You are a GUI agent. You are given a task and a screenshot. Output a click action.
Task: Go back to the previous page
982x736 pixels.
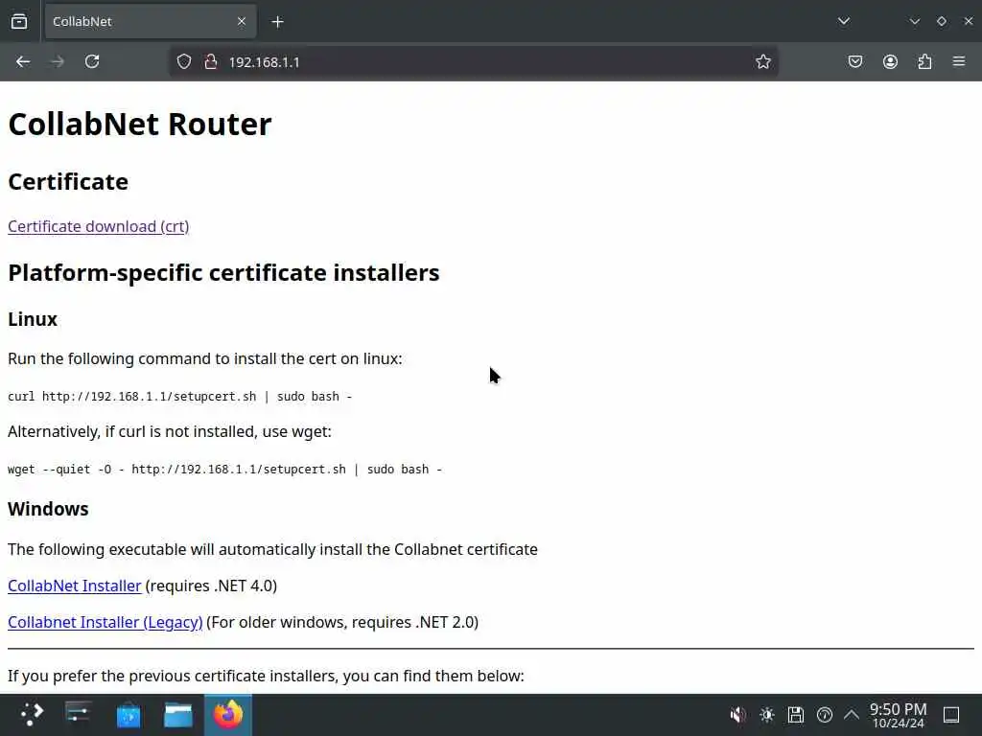[23, 61]
